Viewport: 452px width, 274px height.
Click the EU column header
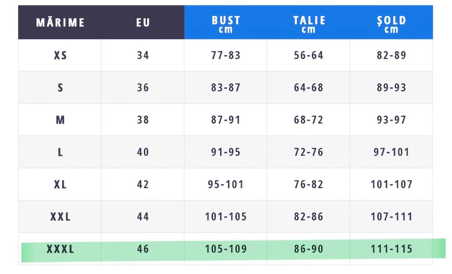click(x=143, y=23)
